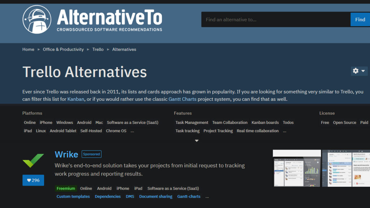Image resolution: width=370 pixels, height=208 pixels.
Task: Click the Sponsored badge next to Wrike
Action: 91,154
